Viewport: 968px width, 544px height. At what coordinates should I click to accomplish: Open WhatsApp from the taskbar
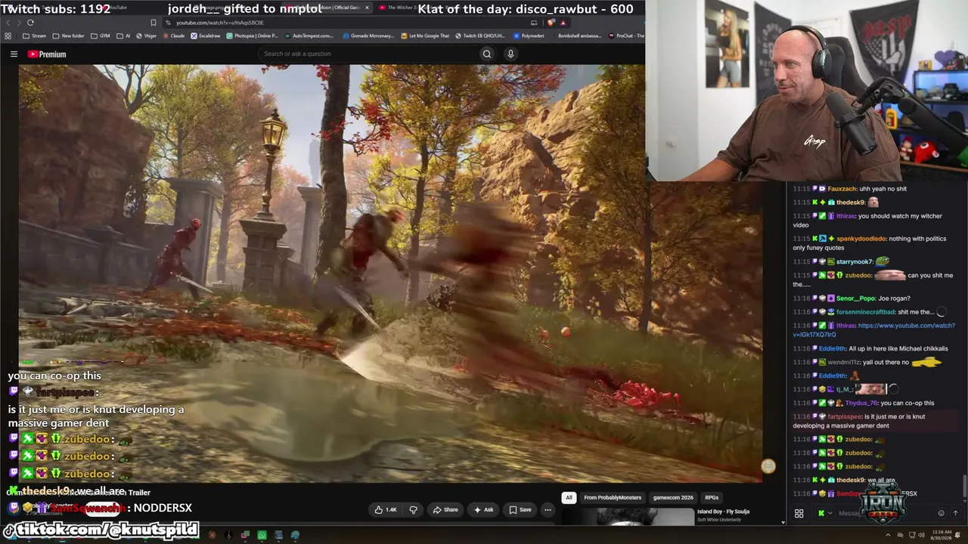(262, 535)
